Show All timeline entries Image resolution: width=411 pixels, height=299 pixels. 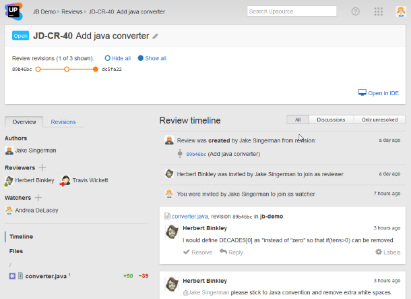298,119
